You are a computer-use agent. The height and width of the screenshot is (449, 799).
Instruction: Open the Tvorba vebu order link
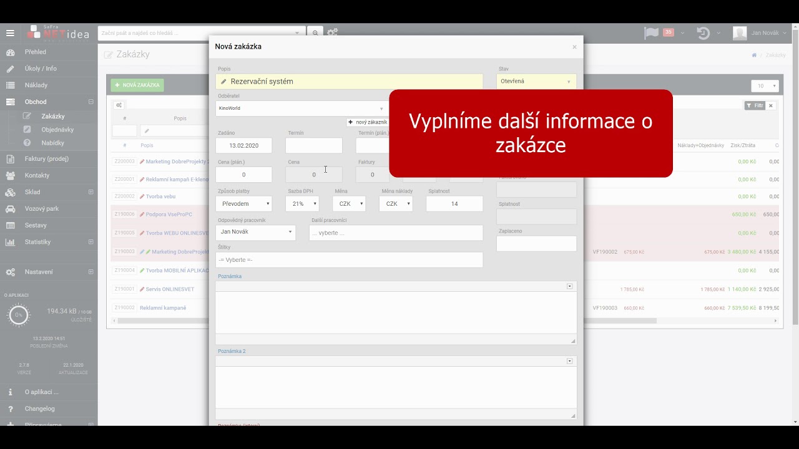[160, 196]
